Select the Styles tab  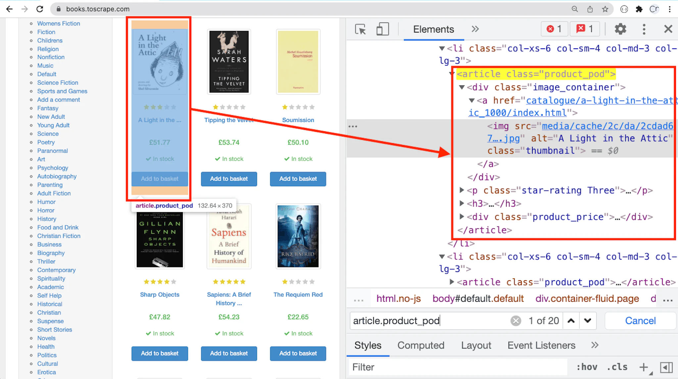[368, 345]
